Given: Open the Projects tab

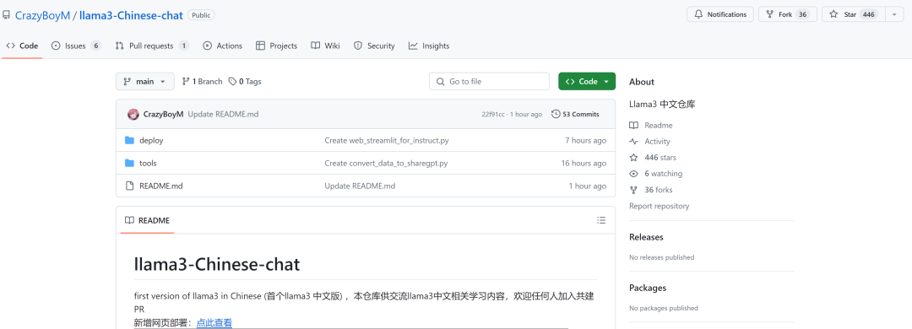Looking at the screenshot, I should [276, 46].
